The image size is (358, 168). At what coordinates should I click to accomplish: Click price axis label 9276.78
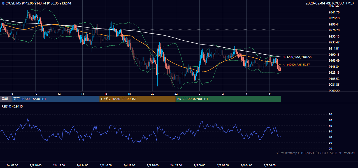(334, 30)
